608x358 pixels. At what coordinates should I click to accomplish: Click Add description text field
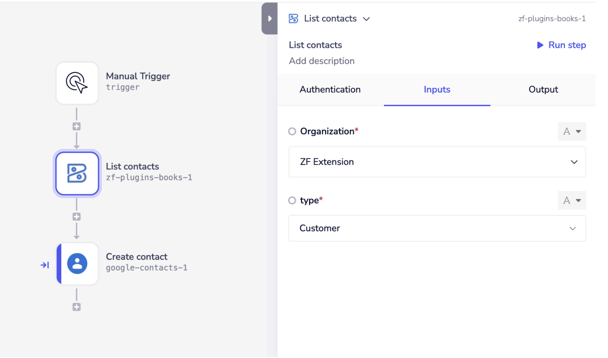click(322, 61)
